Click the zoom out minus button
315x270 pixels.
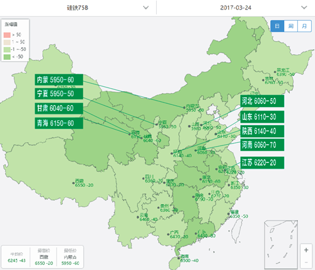point(306,262)
